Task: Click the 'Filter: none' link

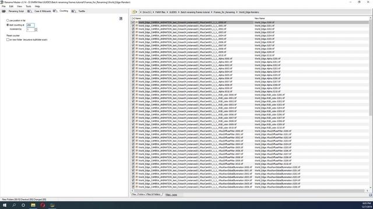Action: (171, 195)
